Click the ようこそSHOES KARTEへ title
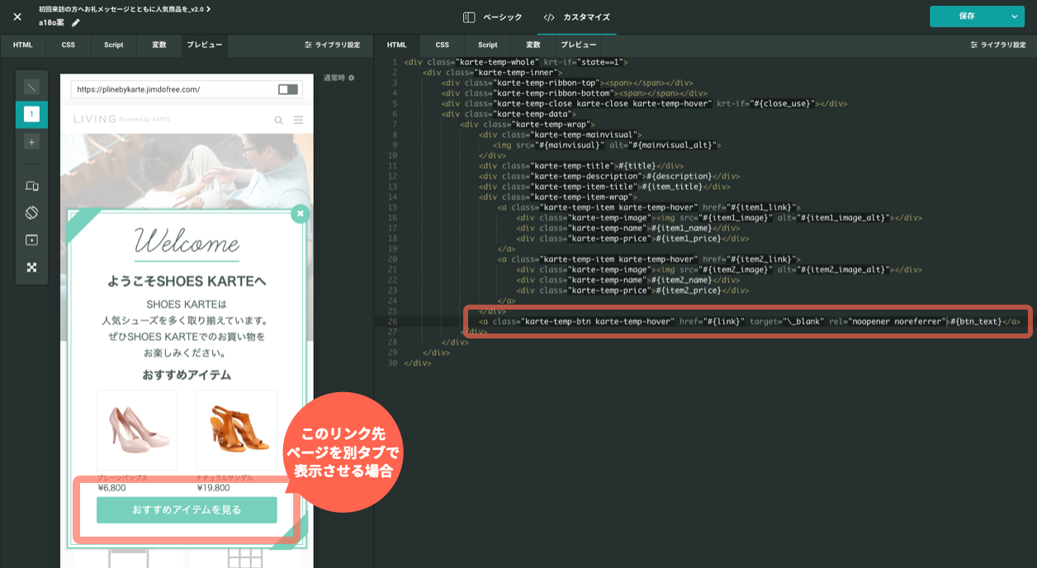This screenshot has width=1037, height=568. point(187,282)
